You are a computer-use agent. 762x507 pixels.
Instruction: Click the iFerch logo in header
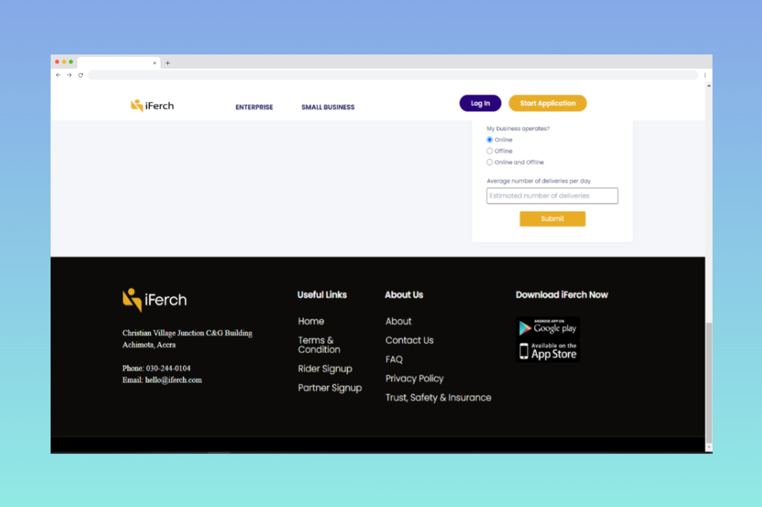152,106
